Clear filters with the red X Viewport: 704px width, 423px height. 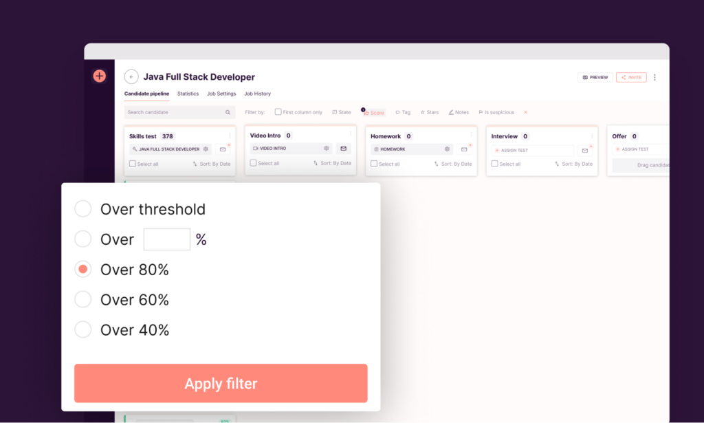526,112
